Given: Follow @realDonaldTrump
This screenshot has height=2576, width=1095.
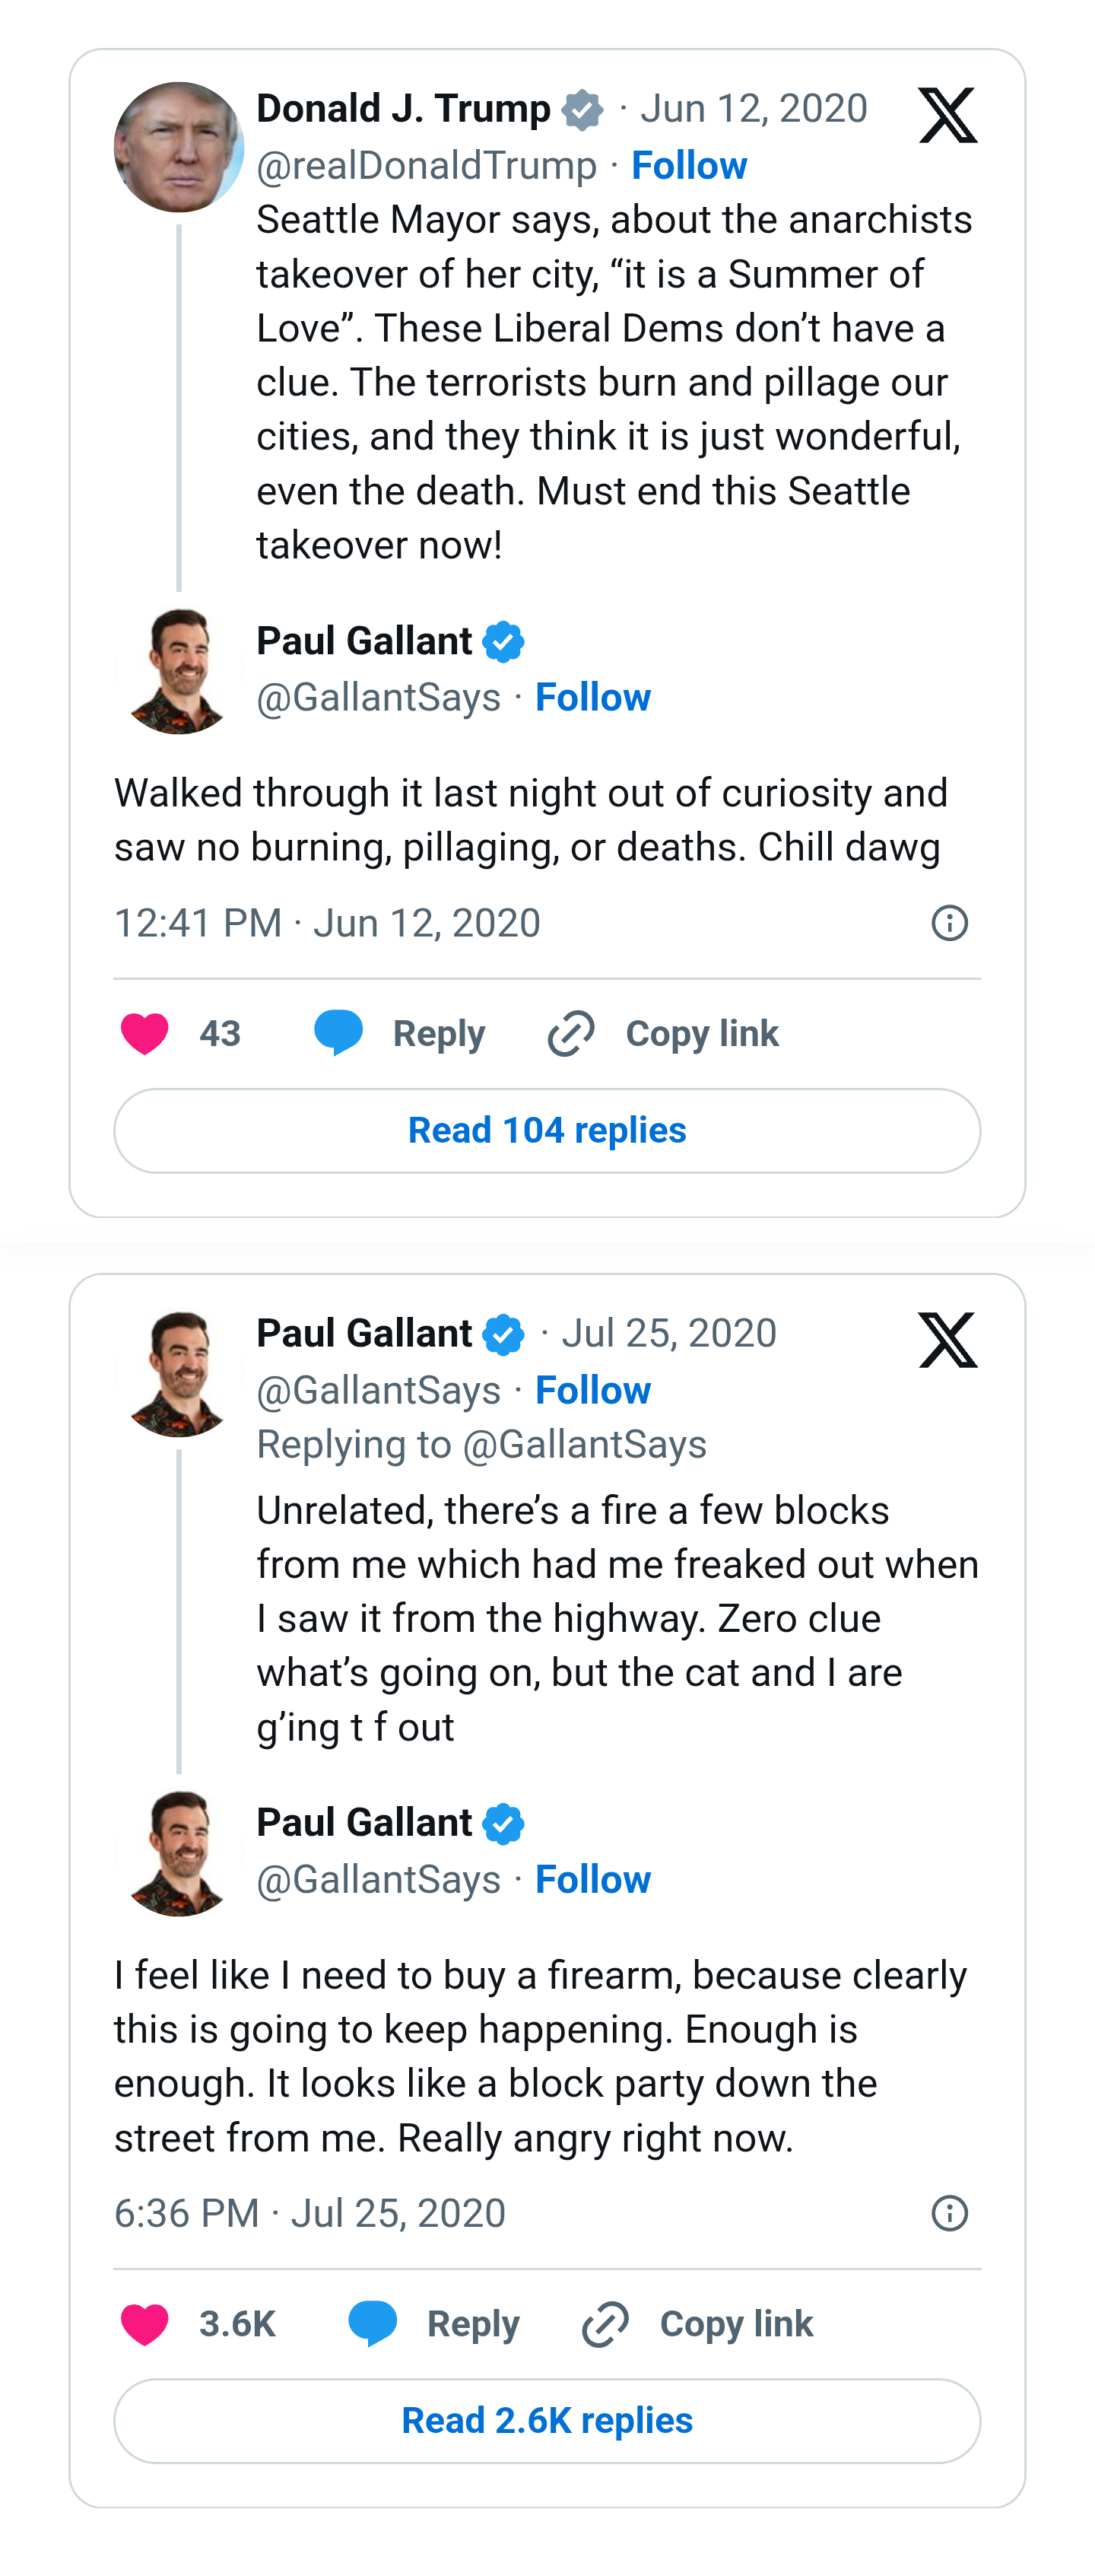Looking at the screenshot, I should tap(688, 166).
